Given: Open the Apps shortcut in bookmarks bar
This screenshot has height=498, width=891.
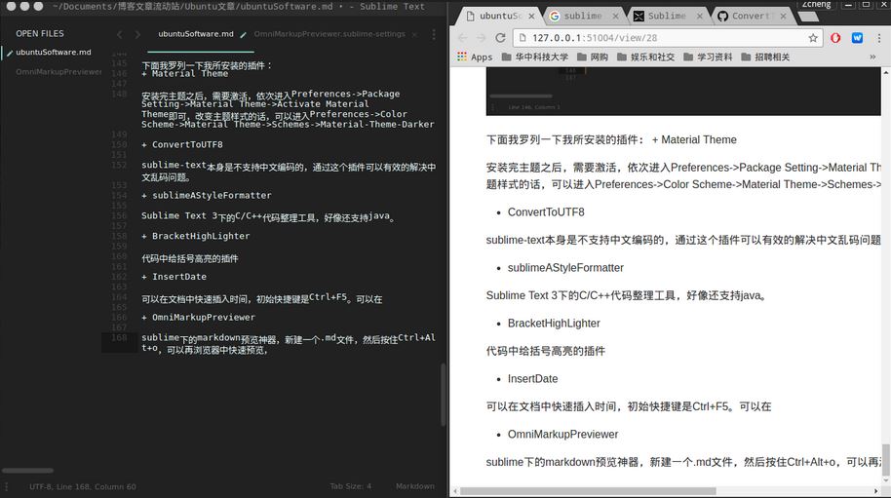Looking at the screenshot, I should click(474, 57).
